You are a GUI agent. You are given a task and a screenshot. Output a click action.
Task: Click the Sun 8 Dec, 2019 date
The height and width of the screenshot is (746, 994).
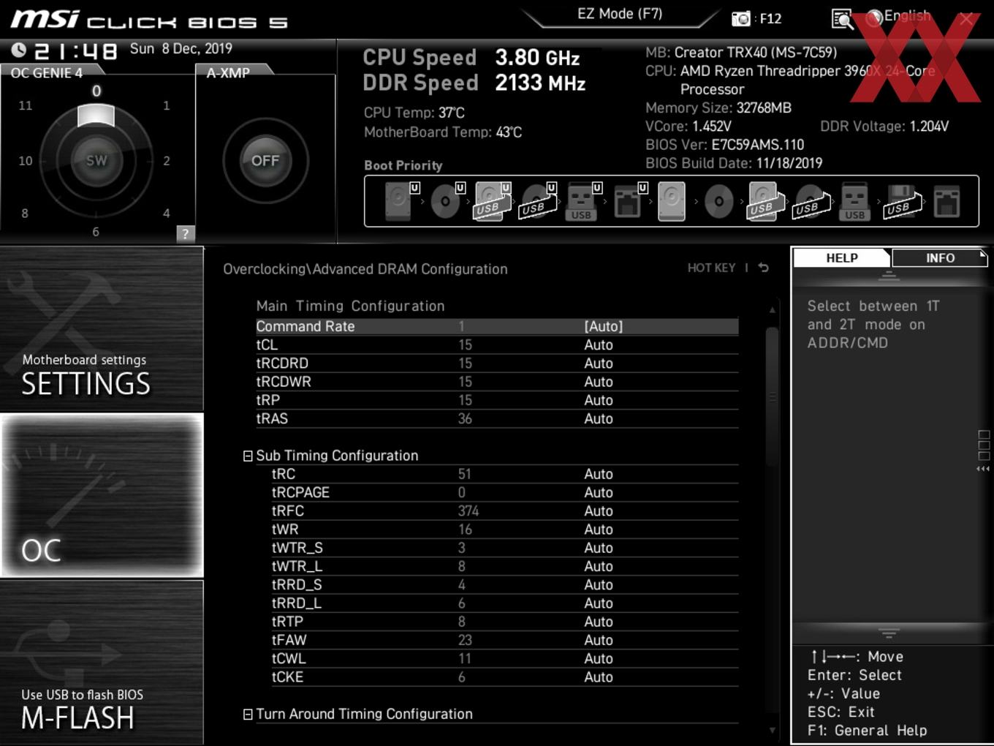pyautogui.click(x=181, y=48)
